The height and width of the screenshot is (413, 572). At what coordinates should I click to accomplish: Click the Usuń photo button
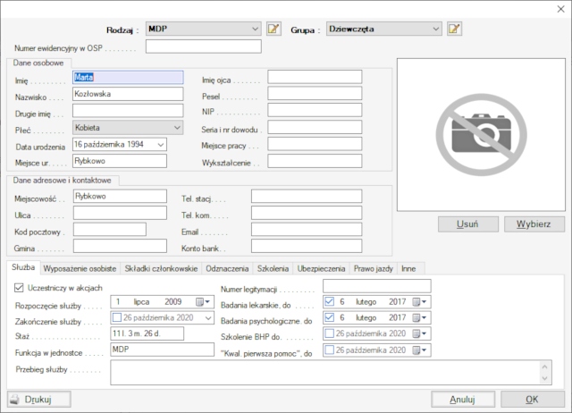[x=469, y=223]
